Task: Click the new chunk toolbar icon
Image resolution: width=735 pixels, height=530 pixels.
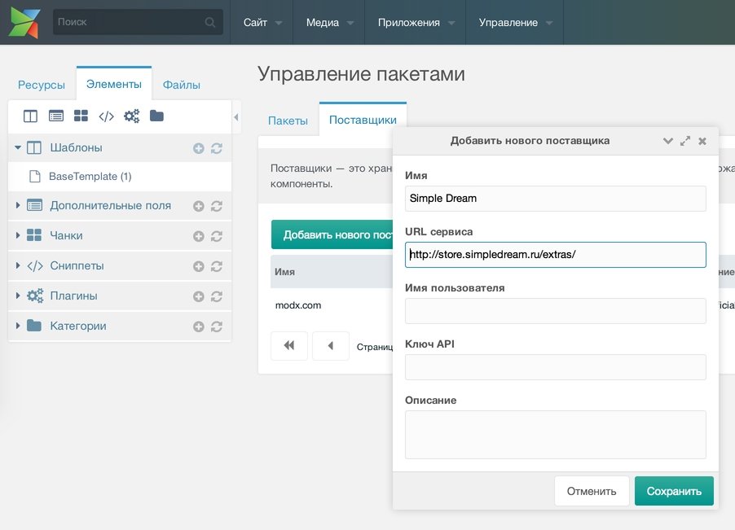Action: [81, 116]
